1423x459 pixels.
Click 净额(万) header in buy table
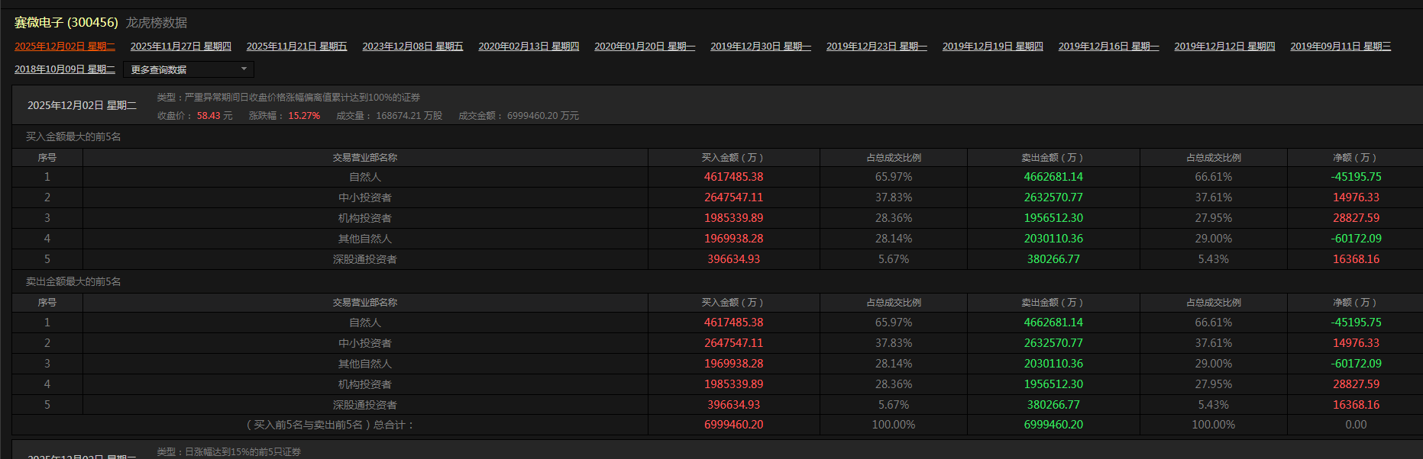click(x=1356, y=158)
